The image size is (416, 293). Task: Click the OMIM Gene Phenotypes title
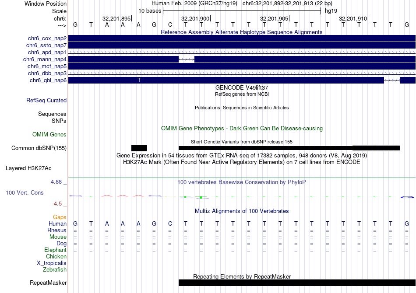pyautogui.click(x=242, y=129)
